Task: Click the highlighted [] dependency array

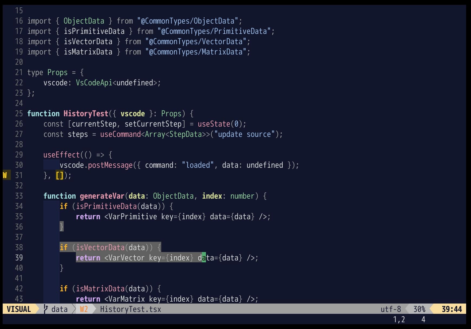Action: tap(59, 175)
